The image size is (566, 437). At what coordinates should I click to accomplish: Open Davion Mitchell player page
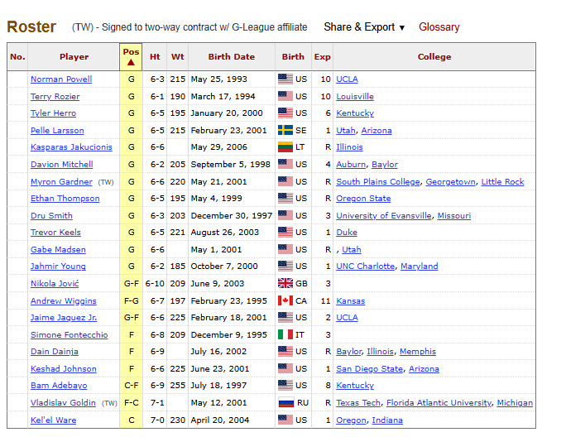point(62,165)
